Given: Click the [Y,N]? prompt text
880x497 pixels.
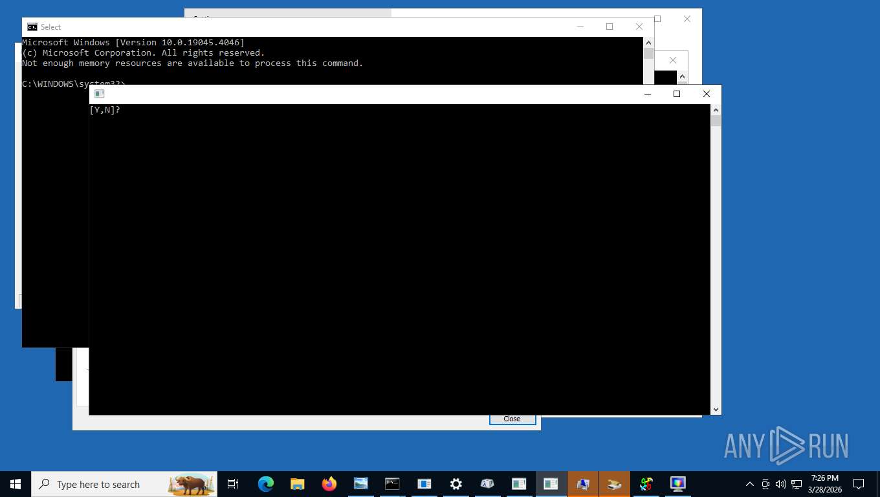Looking at the screenshot, I should click(x=105, y=110).
